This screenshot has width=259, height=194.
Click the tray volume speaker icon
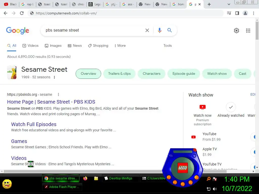click(215, 189)
